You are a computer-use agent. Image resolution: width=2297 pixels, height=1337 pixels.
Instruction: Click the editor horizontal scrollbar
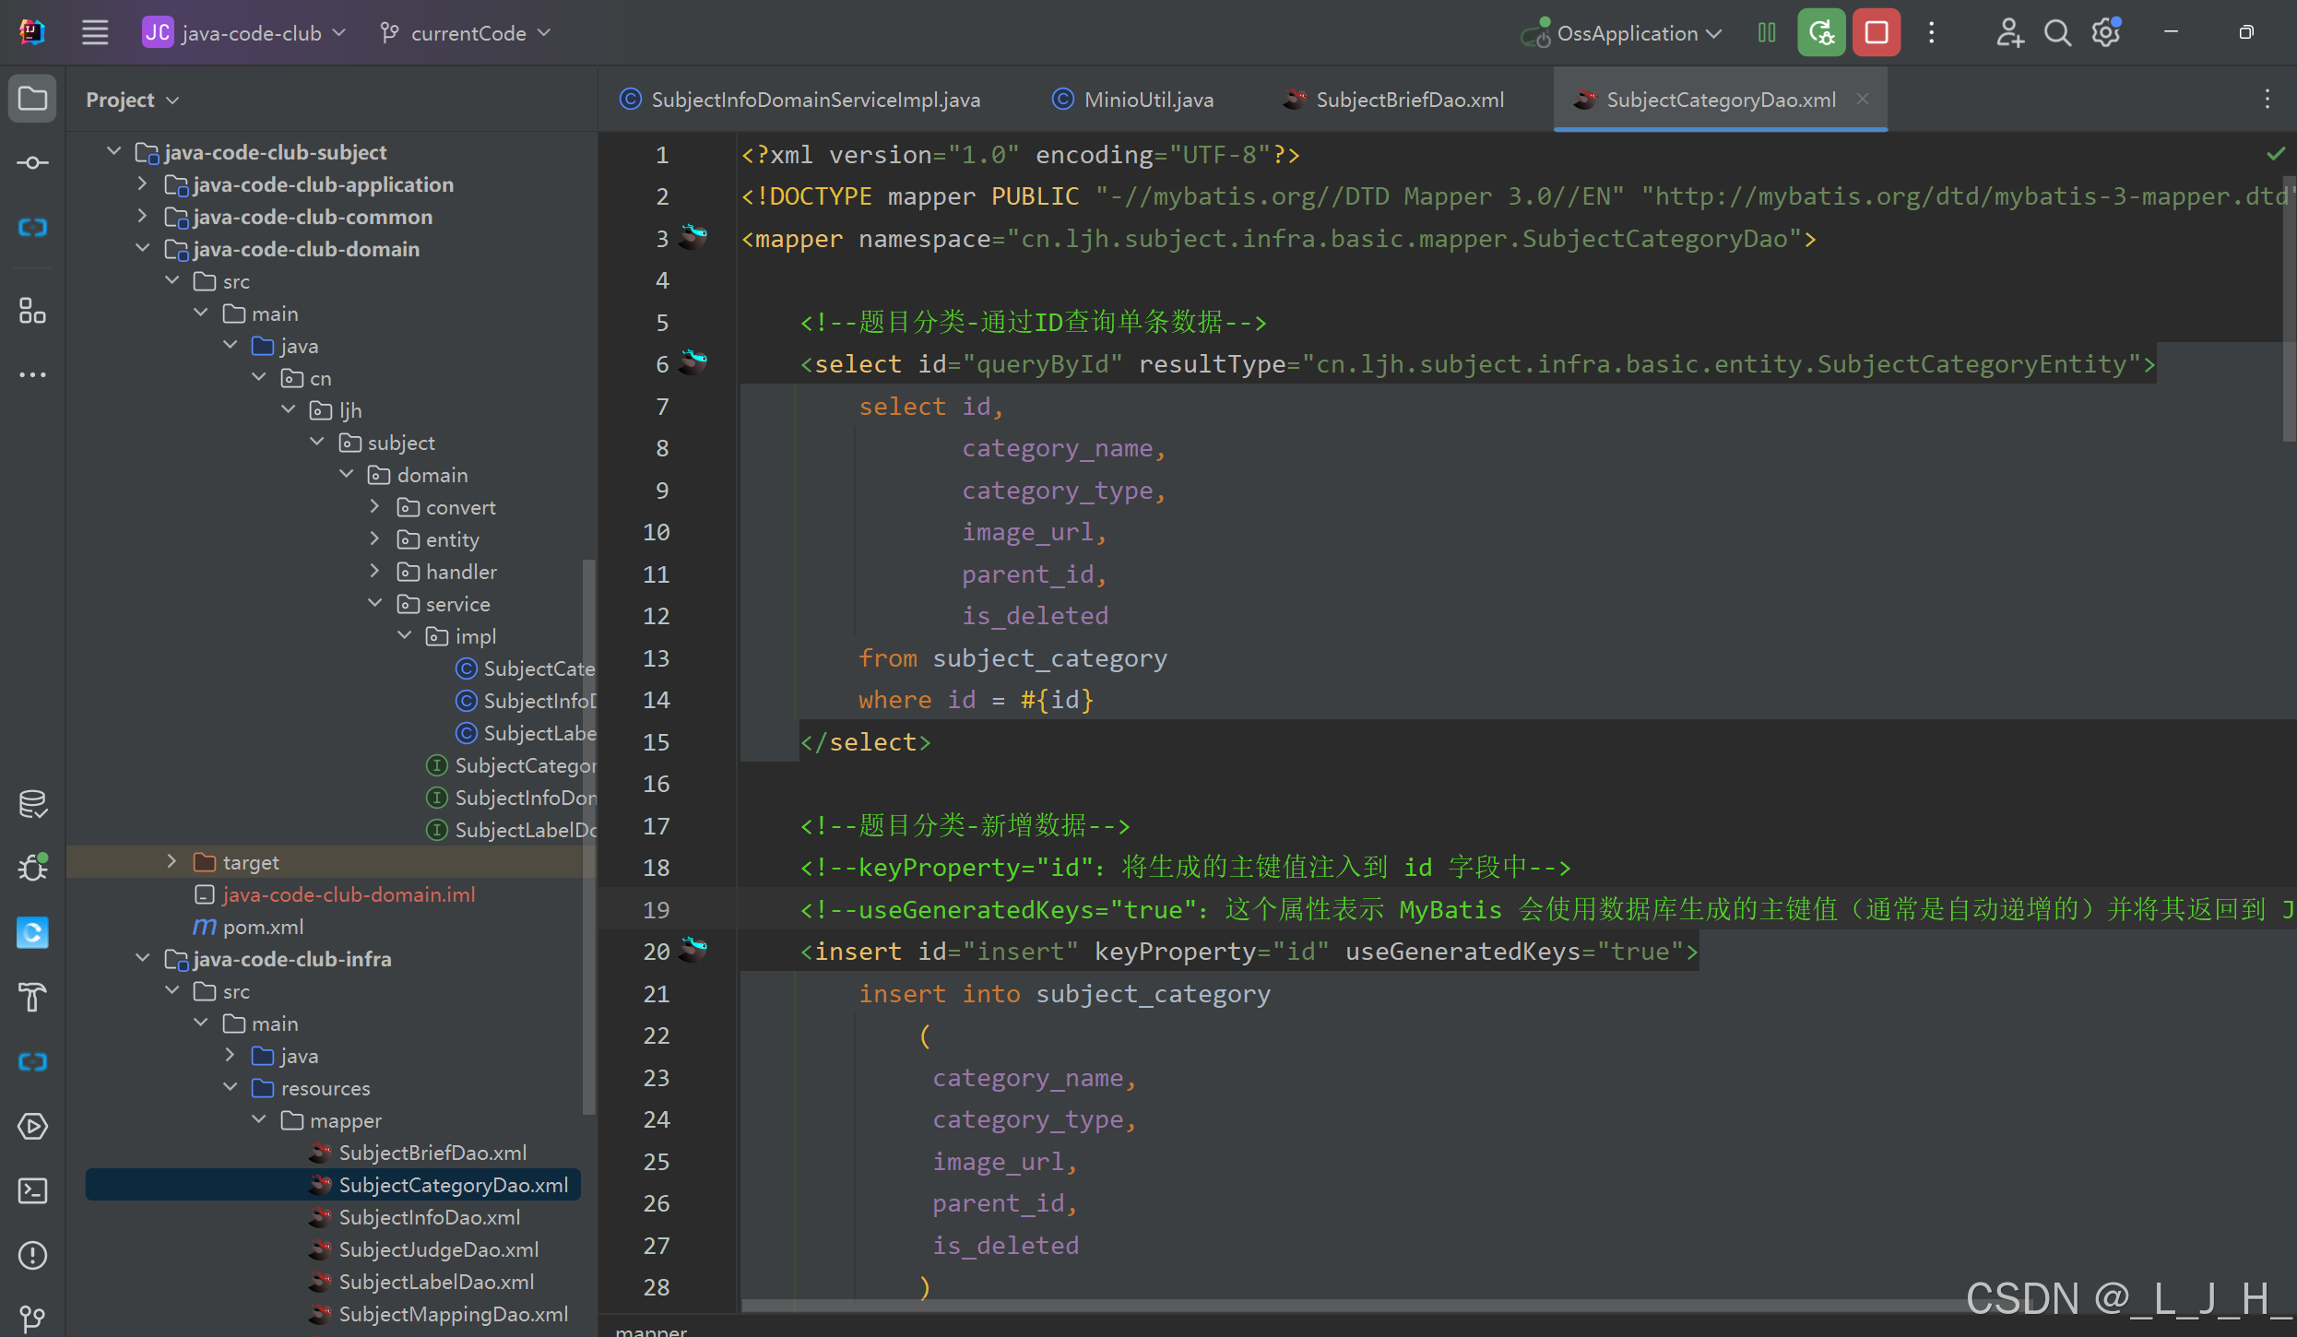point(1291,1306)
